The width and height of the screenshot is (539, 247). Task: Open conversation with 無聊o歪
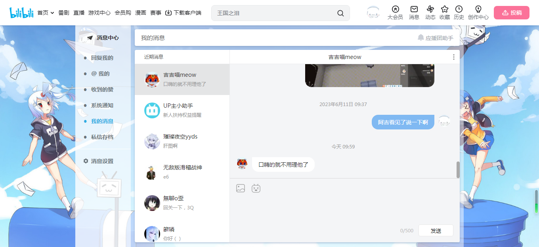click(182, 203)
